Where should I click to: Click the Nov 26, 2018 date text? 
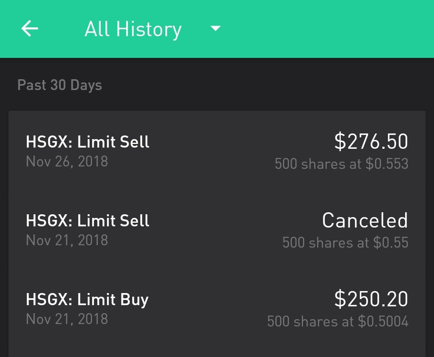(x=67, y=162)
